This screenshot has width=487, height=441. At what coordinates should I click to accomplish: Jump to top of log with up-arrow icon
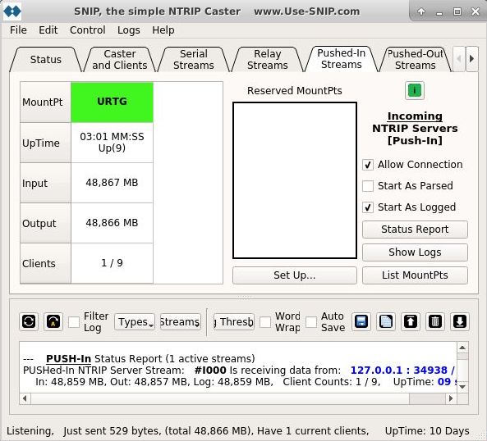tap(411, 321)
